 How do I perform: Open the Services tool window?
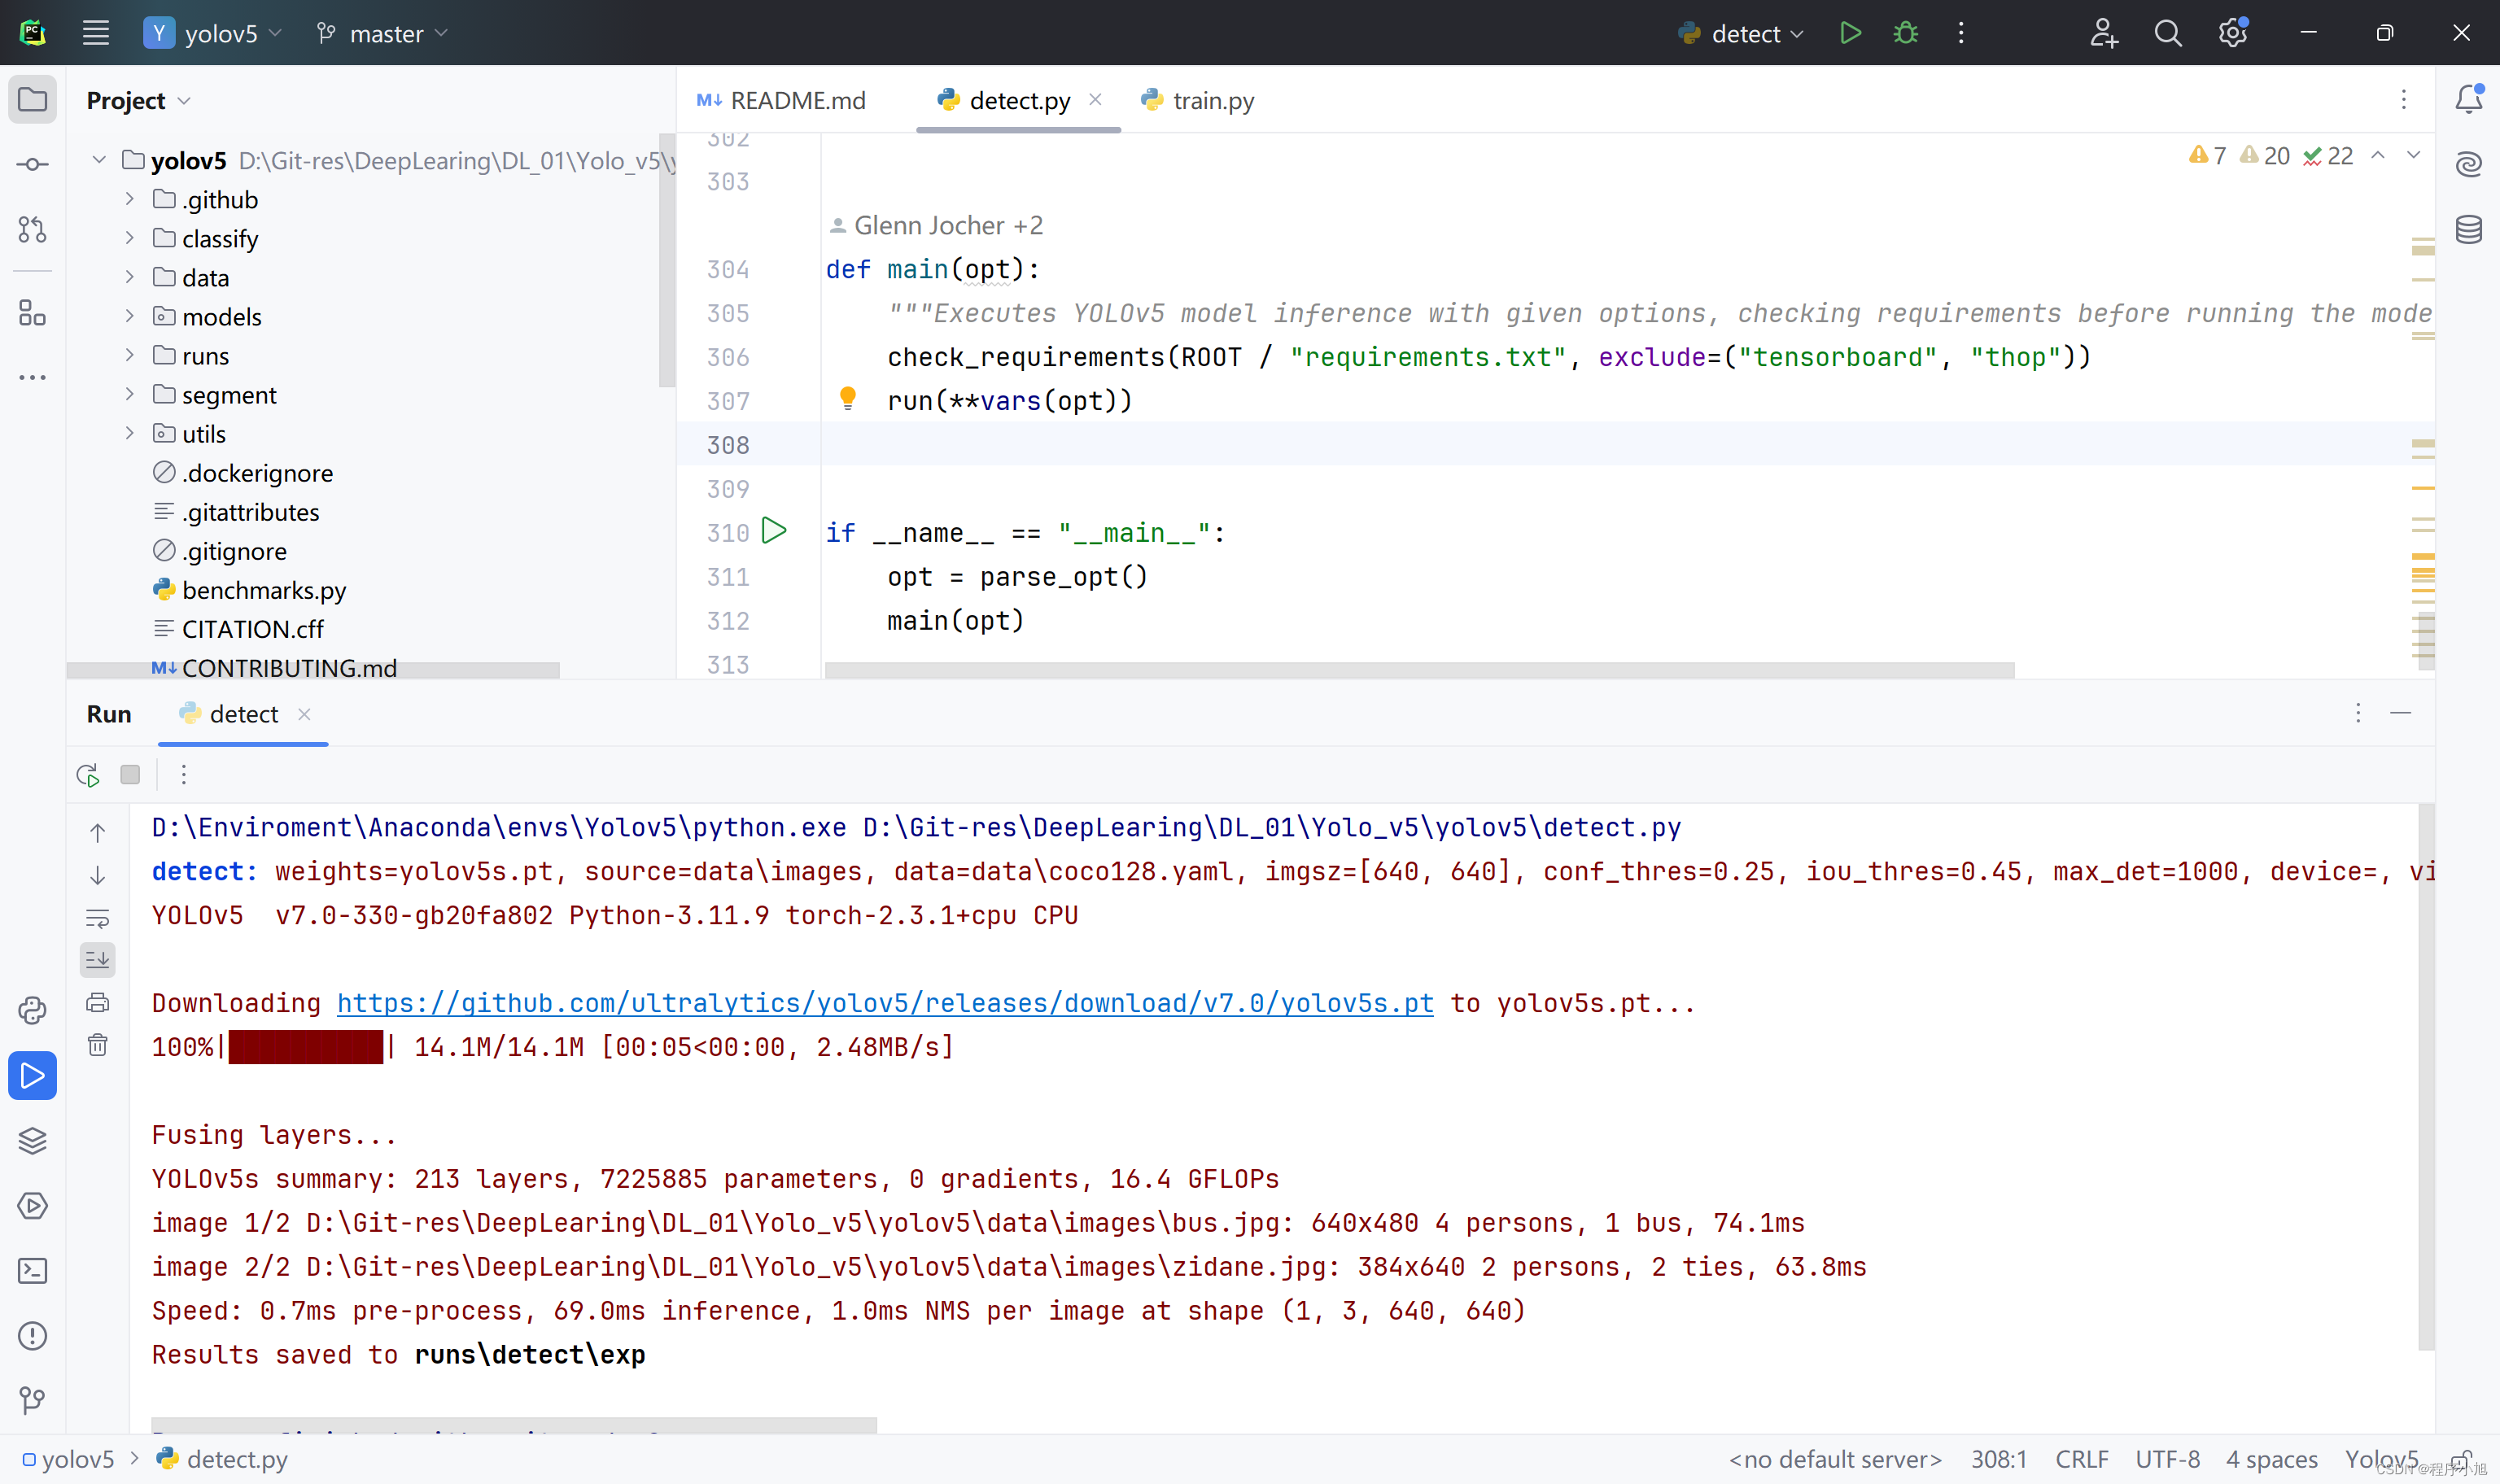[x=33, y=1205]
